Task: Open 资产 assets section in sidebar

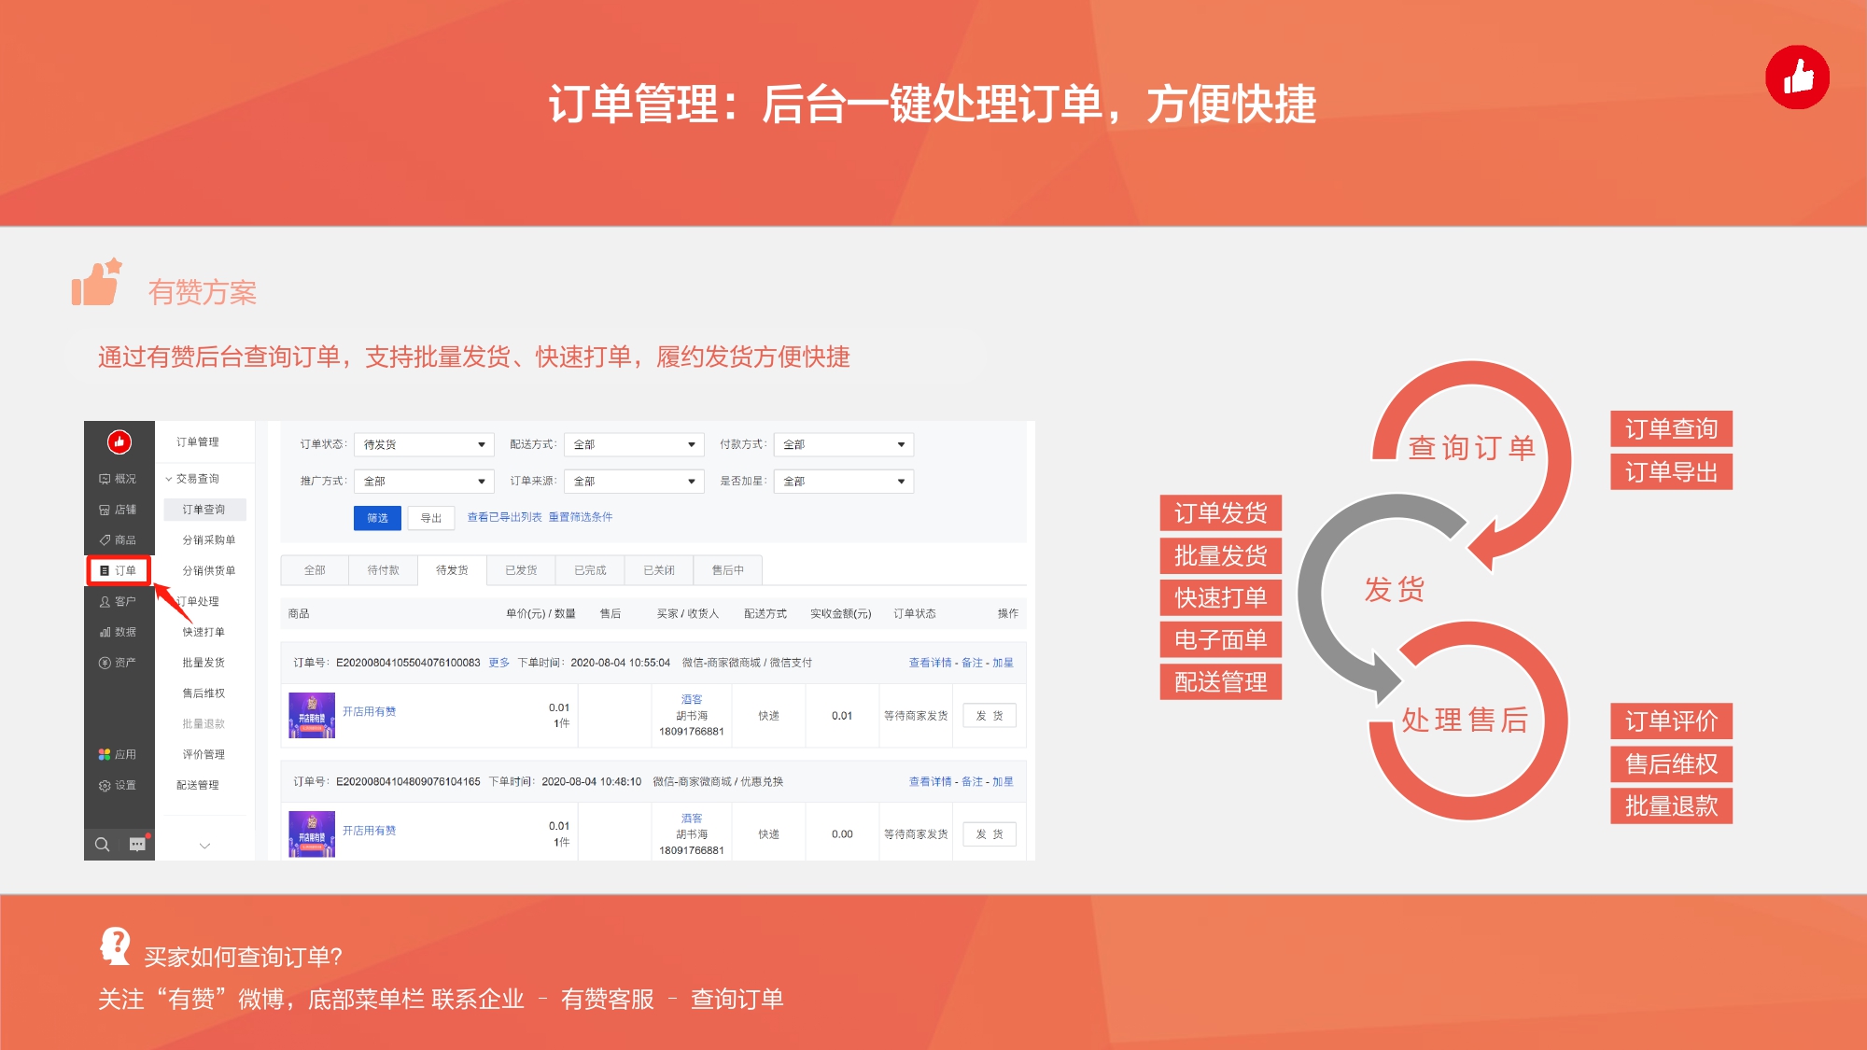Action: coord(119,663)
